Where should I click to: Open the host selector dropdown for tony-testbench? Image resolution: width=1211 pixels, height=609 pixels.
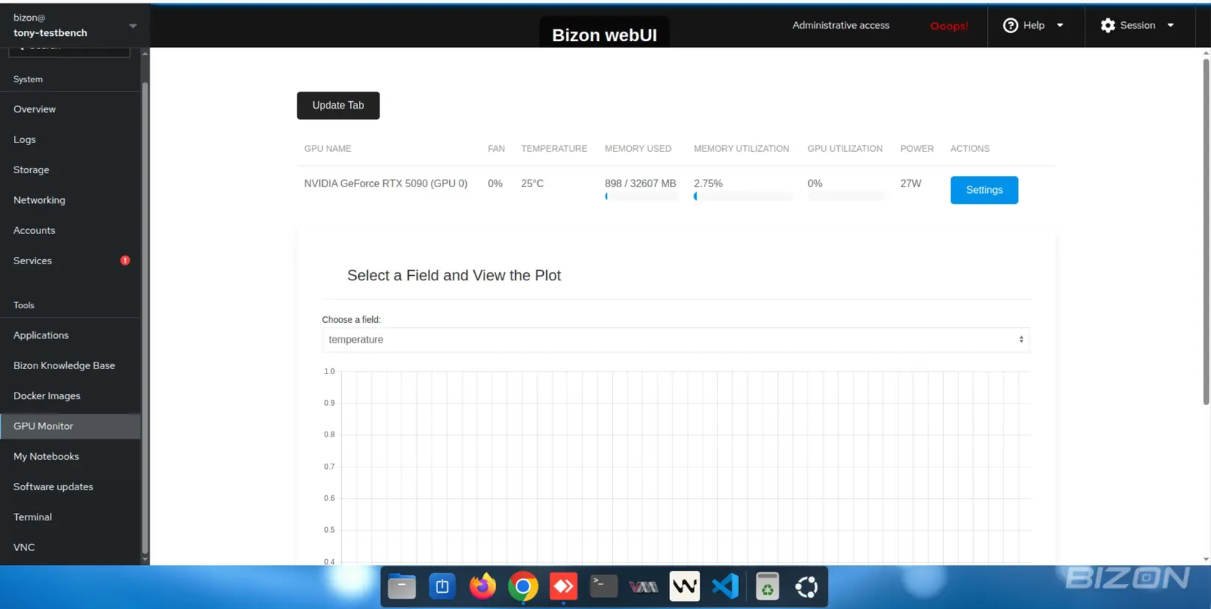(x=133, y=26)
